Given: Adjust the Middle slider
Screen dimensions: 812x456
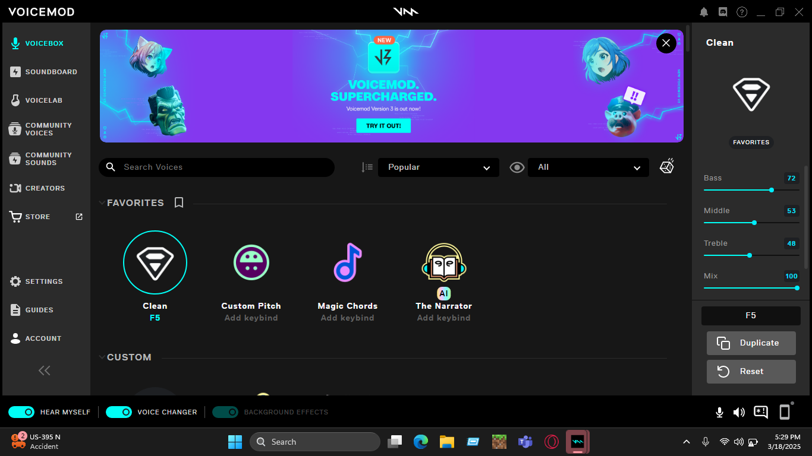Looking at the screenshot, I should 751,223.
